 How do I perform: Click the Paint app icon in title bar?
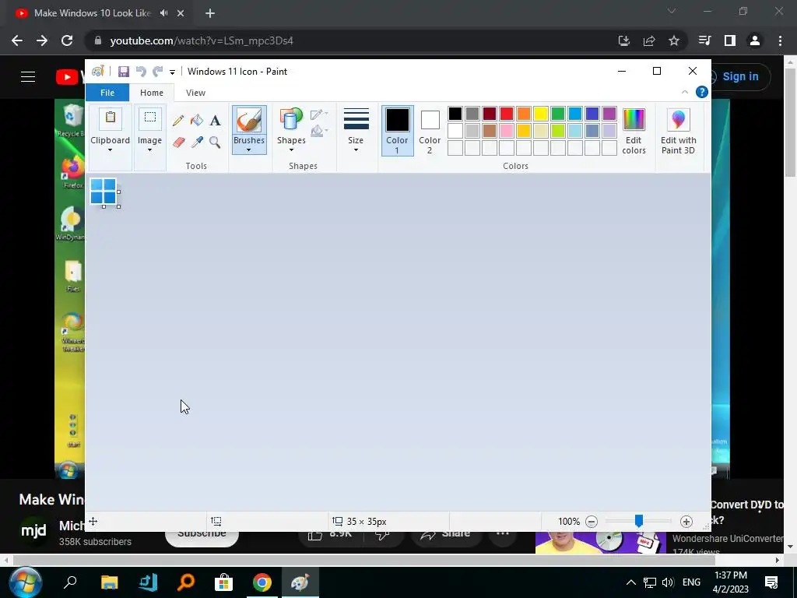(97, 71)
